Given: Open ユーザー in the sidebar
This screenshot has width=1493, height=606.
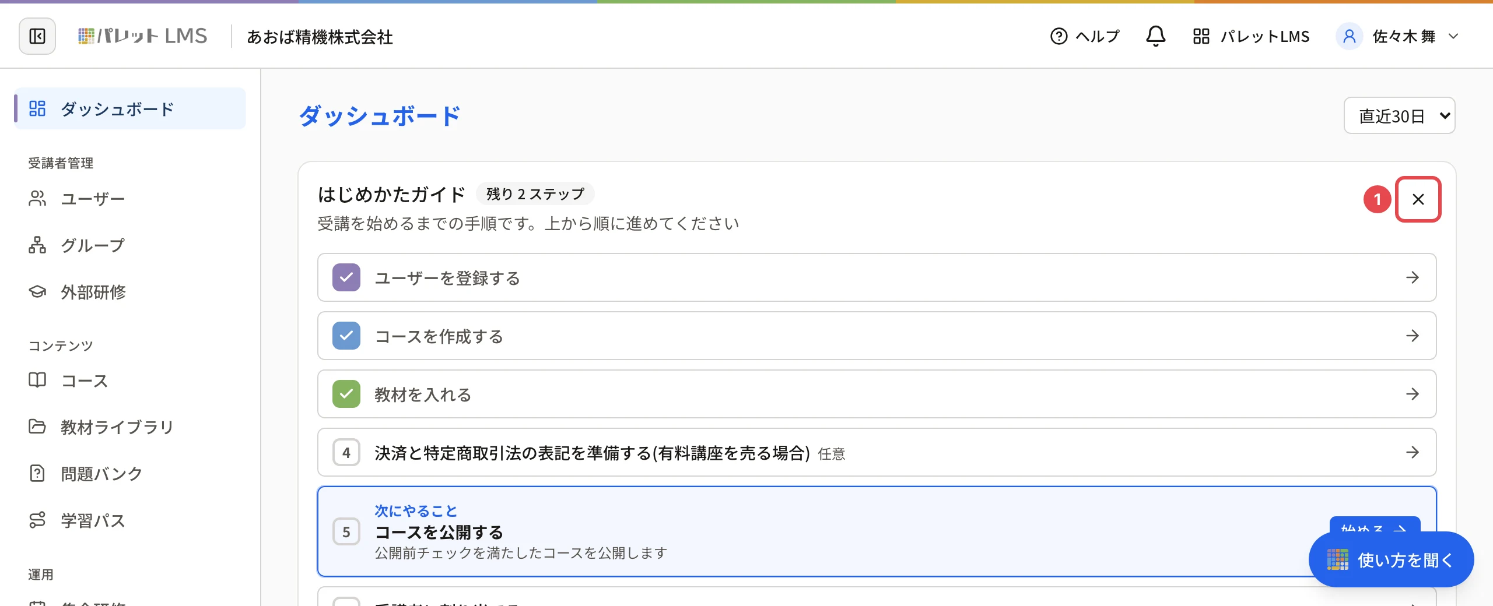Looking at the screenshot, I should 130,199.
